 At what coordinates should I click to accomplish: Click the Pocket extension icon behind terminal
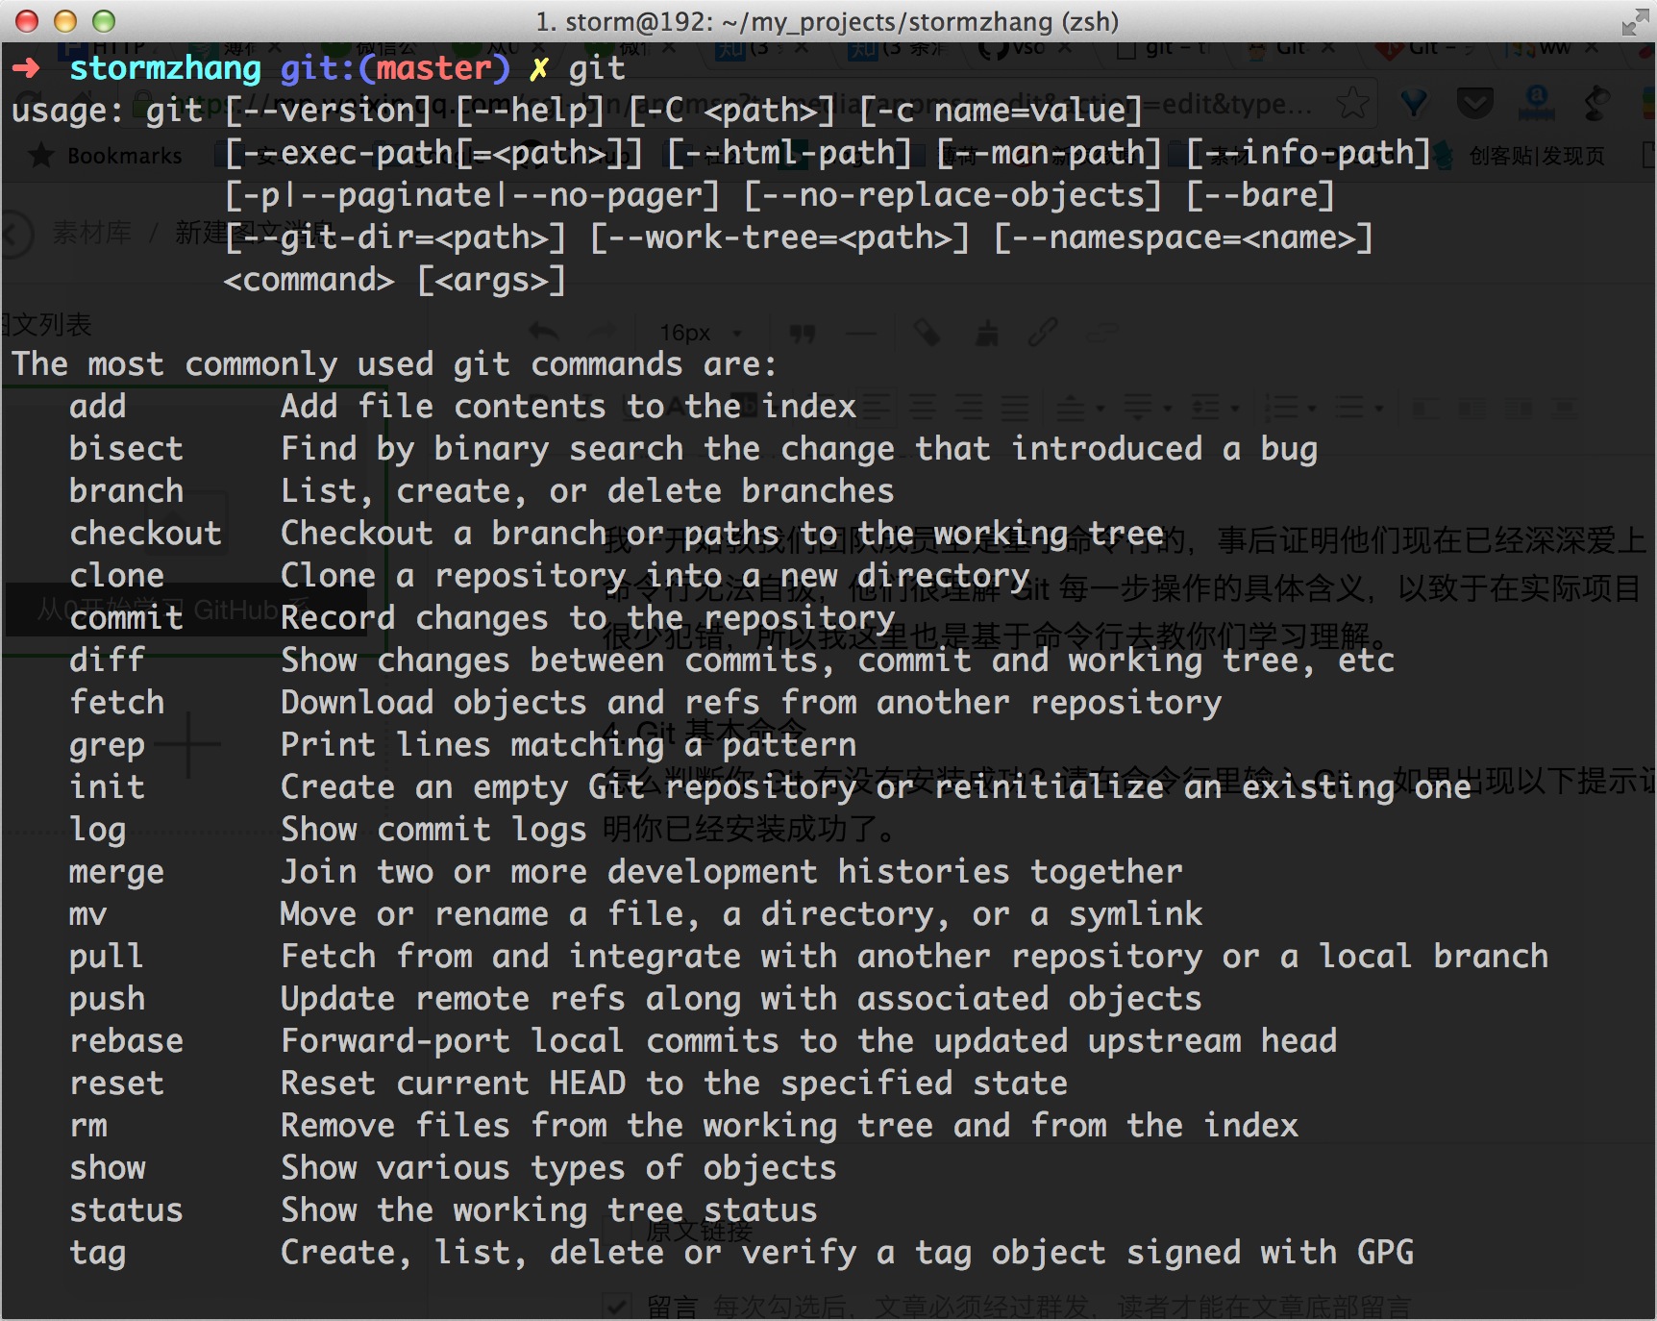1475,101
